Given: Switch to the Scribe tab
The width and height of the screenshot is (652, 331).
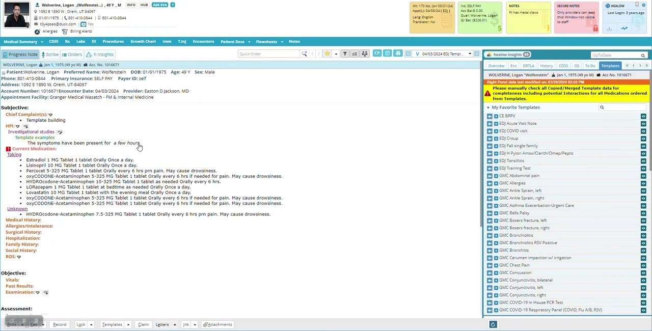Looking at the screenshot, I should [50, 54].
